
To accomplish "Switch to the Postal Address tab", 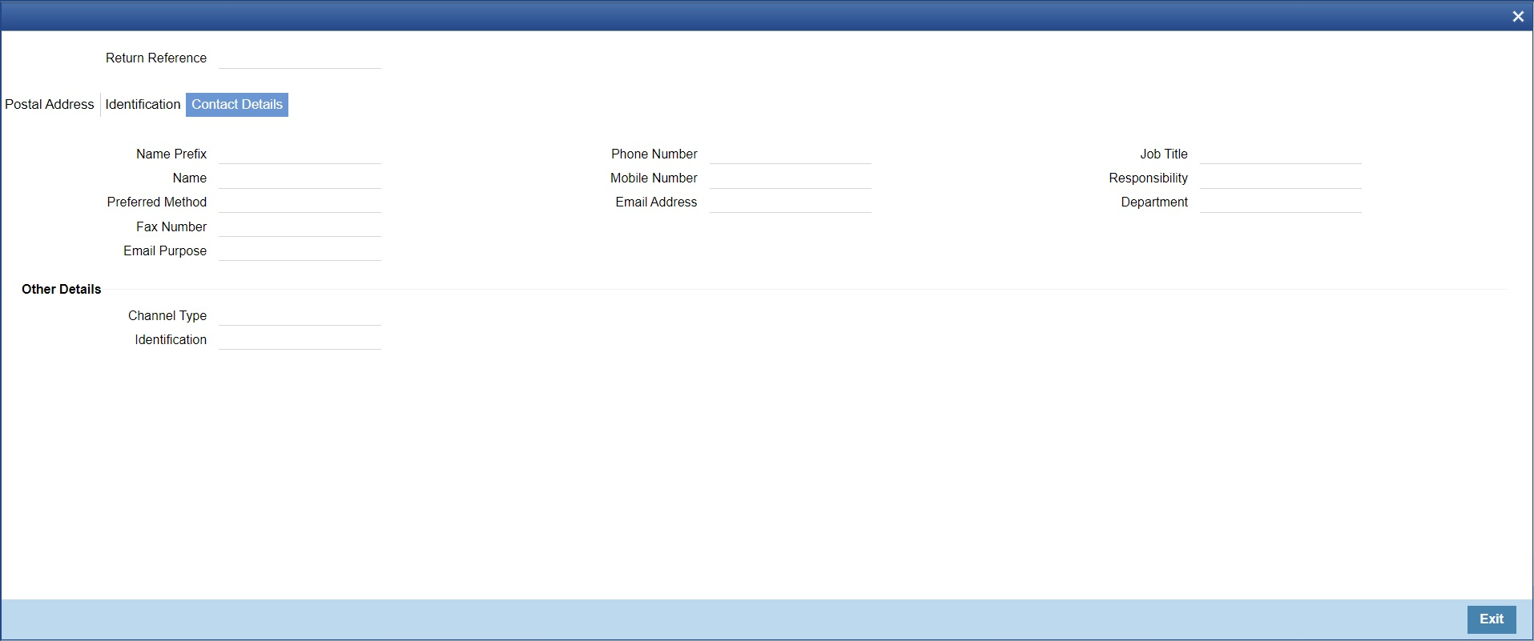I will click(x=50, y=104).
